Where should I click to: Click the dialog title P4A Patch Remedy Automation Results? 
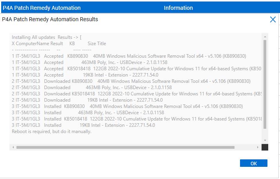[x=50, y=19]
